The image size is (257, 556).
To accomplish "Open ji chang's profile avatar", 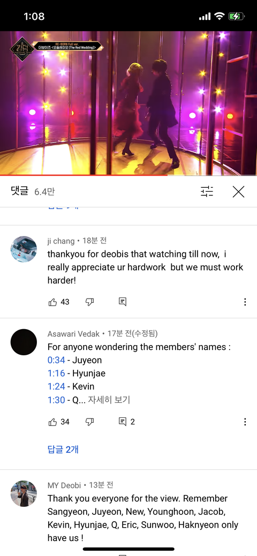I will click(24, 249).
